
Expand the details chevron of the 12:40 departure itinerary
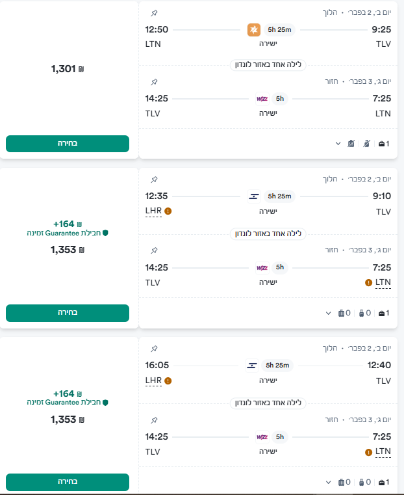tap(329, 482)
